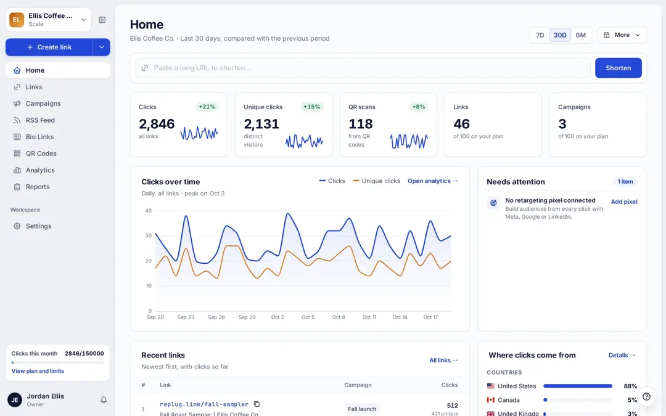Open the Campaigns page
Viewport: 666px width, 416px height.
click(x=58, y=104)
